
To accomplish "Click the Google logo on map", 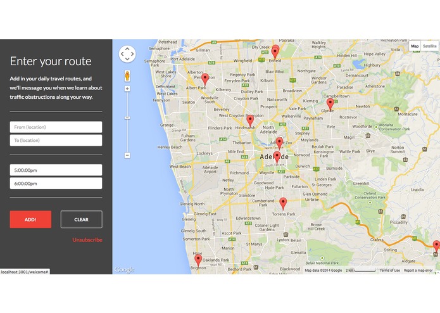I will tap(124, 270).
